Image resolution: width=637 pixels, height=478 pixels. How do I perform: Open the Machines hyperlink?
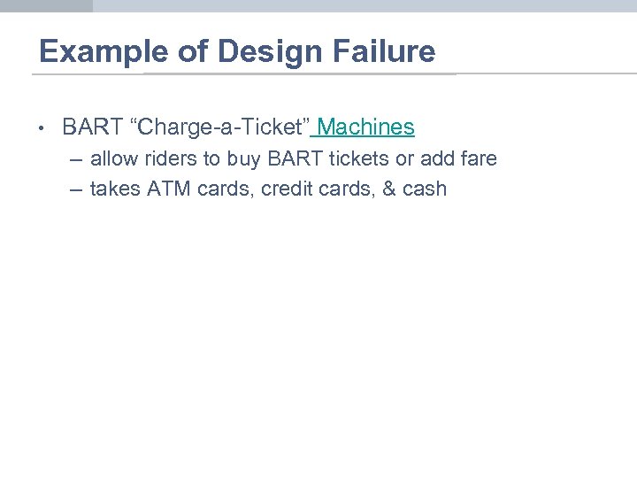click(x=366, y=127)
